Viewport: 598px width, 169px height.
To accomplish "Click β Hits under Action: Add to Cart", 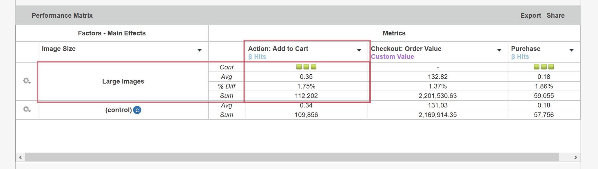I will (x=257, y=57).
